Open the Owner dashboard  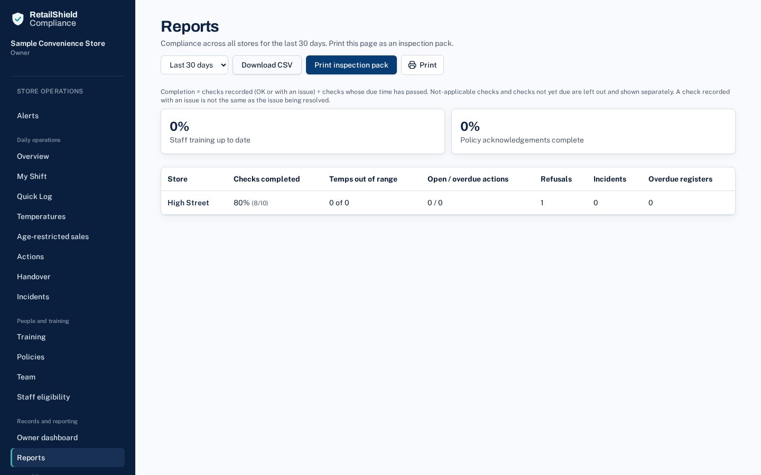[68, 438]
